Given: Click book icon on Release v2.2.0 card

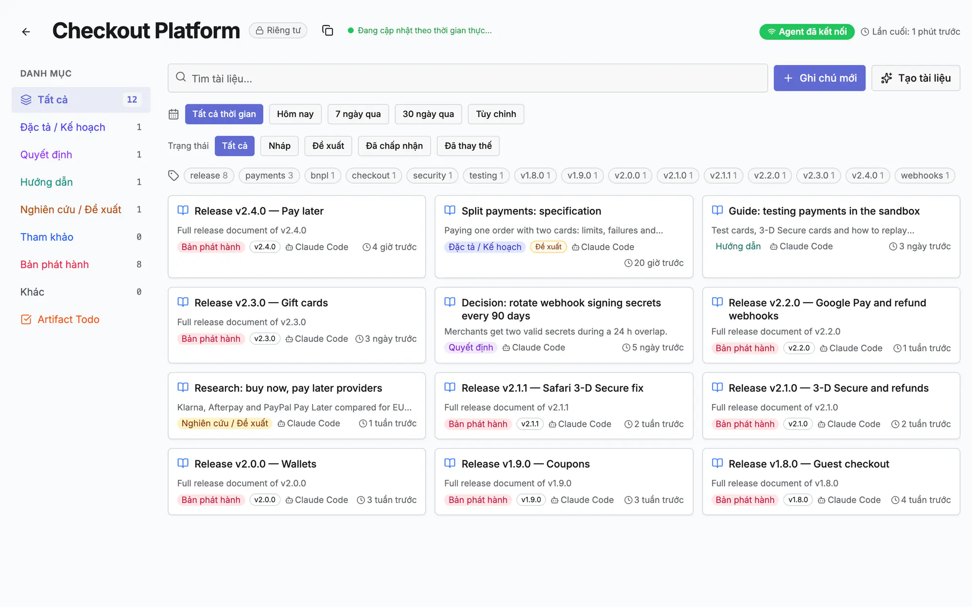Looking at the screenshot, I should 717,302.
